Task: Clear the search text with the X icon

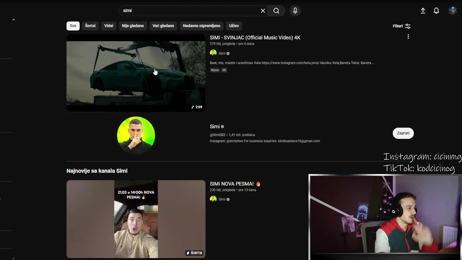Action: (263, 11)
